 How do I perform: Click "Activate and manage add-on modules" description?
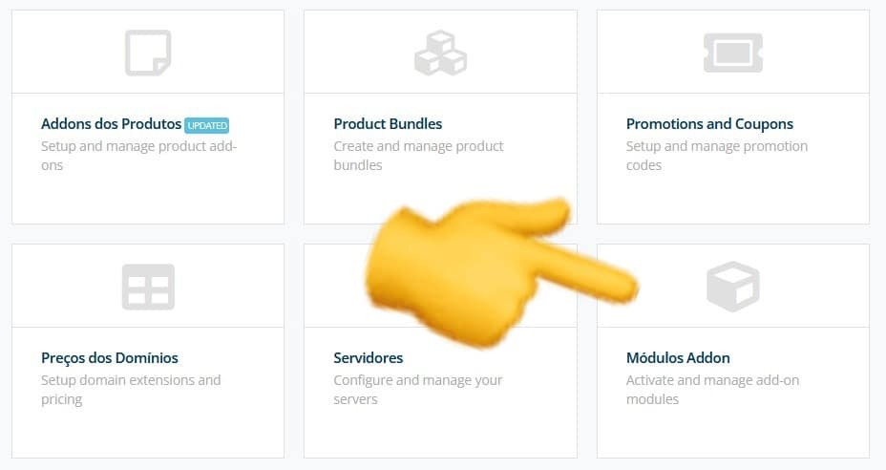[712, 390]
